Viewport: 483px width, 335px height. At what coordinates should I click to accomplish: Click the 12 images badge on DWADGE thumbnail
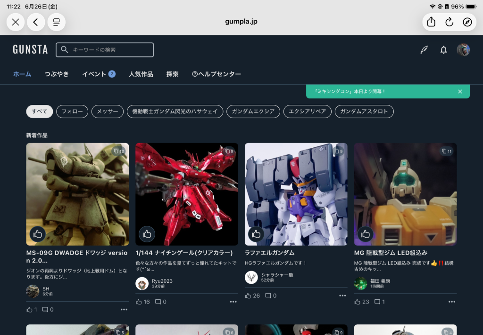[119, 151]
